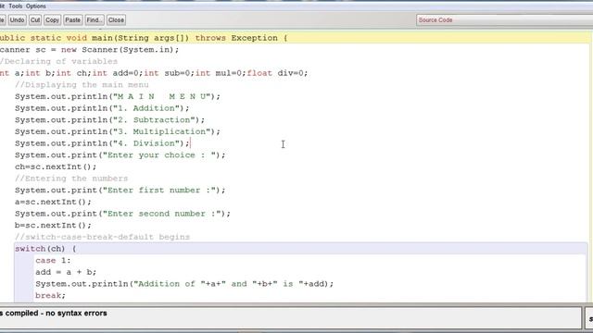593x333 pixels.
Task: Click the 'b=sc.nextInt();' line
Action: coord(53,225)
